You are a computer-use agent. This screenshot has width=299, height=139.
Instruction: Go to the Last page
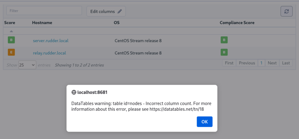click(286, 63)
